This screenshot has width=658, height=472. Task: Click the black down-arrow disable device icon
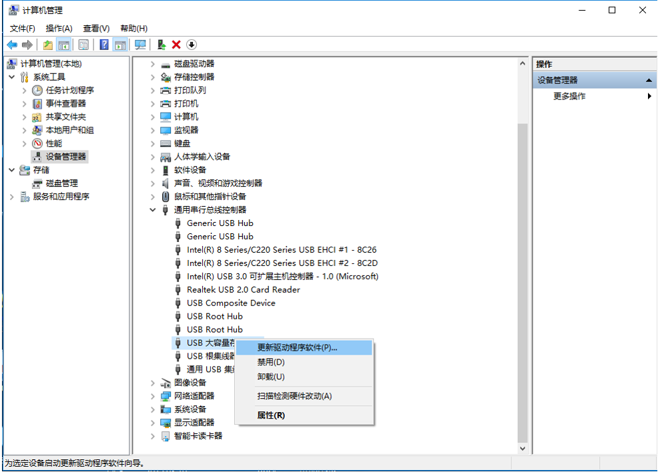(192, 45)
